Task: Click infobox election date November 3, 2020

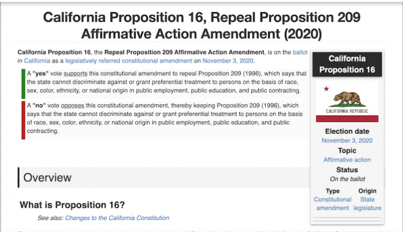Action: [347, 141]
